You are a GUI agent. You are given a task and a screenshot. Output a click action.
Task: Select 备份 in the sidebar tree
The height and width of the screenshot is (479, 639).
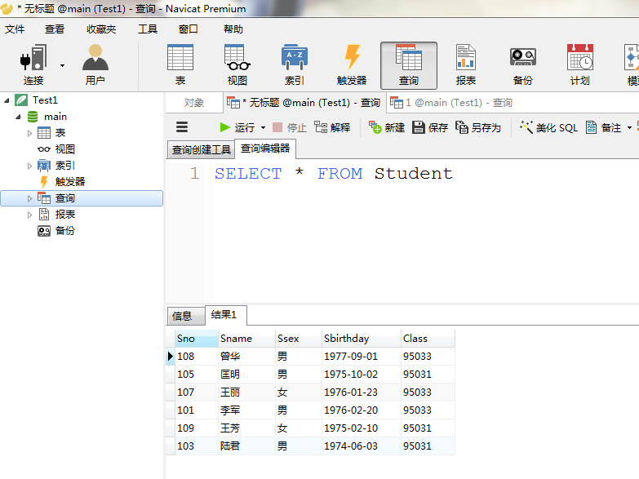[x=64, y=231]
